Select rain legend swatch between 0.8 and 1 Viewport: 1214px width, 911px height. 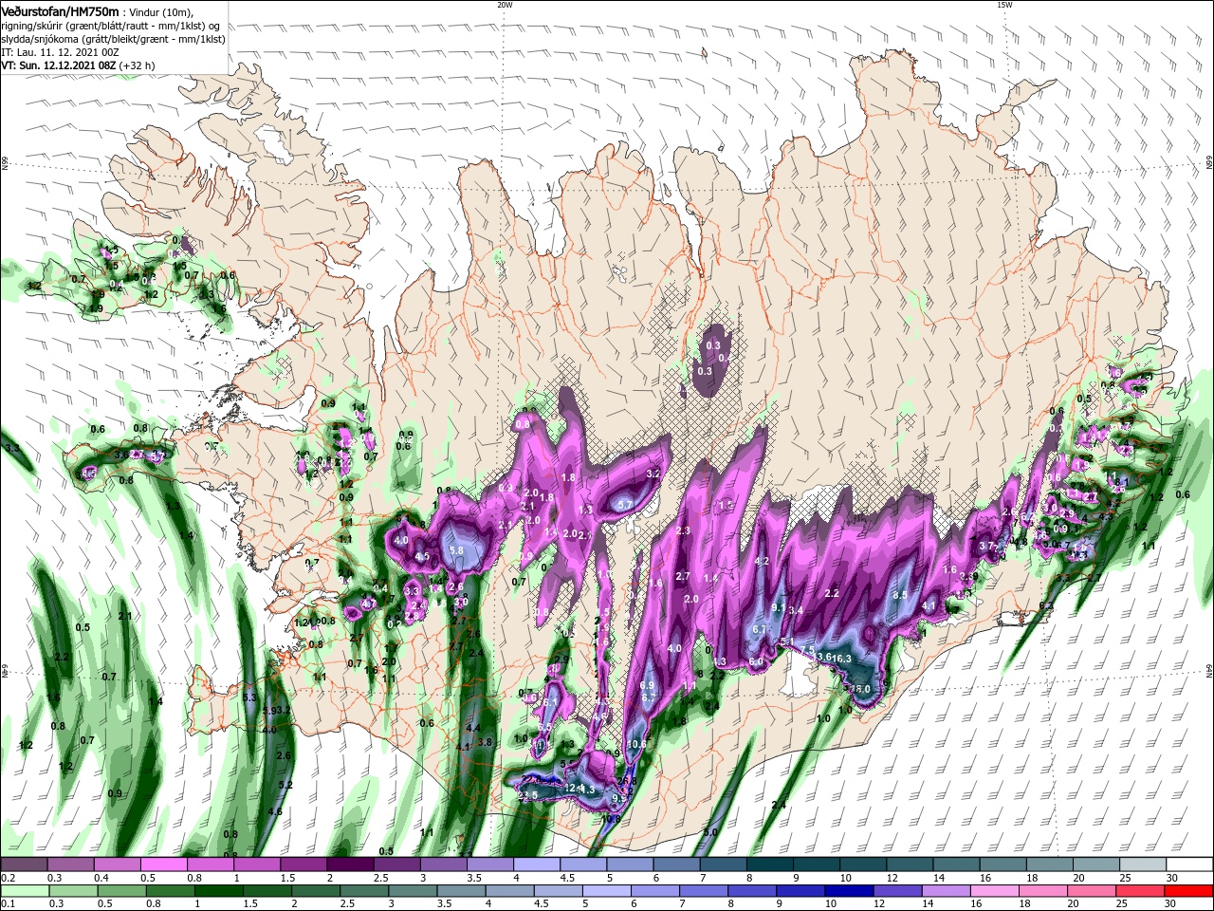point(172,891)
